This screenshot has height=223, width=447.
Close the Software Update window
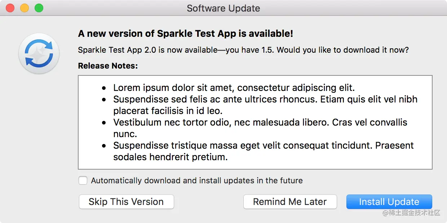10,8
